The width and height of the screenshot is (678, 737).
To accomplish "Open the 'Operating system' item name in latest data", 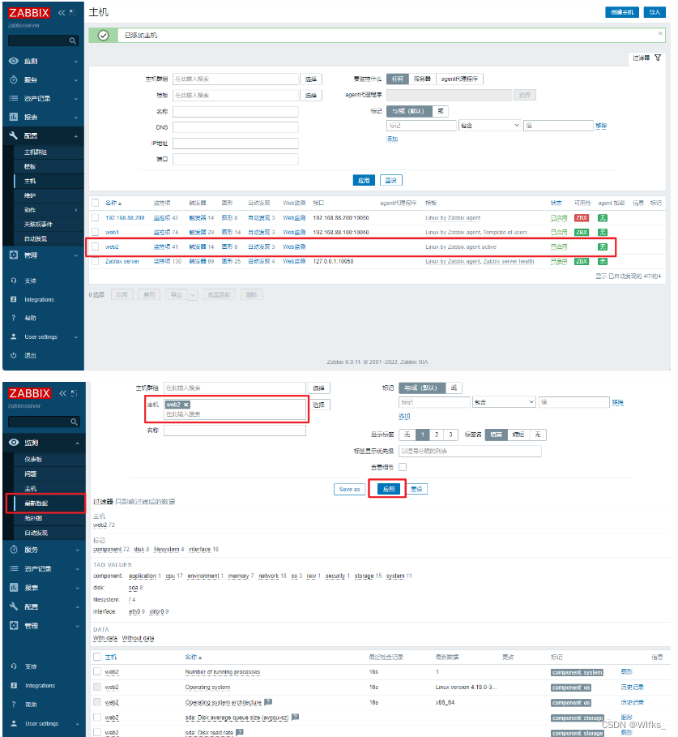I will (207, 688).
